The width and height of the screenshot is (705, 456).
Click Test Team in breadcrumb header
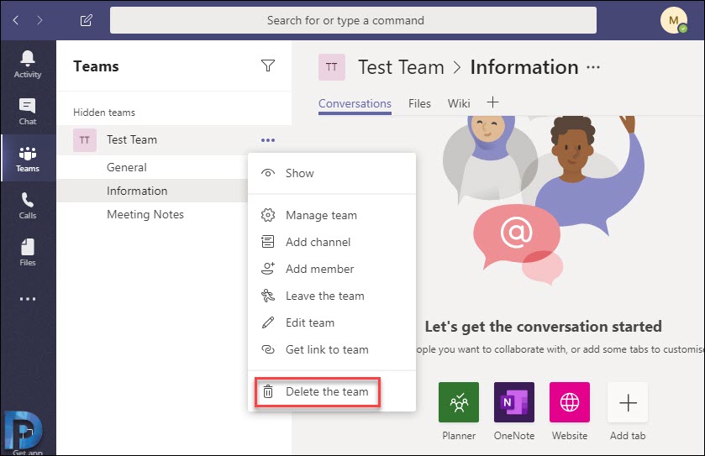pyautogui.click(x=401, y=67)
